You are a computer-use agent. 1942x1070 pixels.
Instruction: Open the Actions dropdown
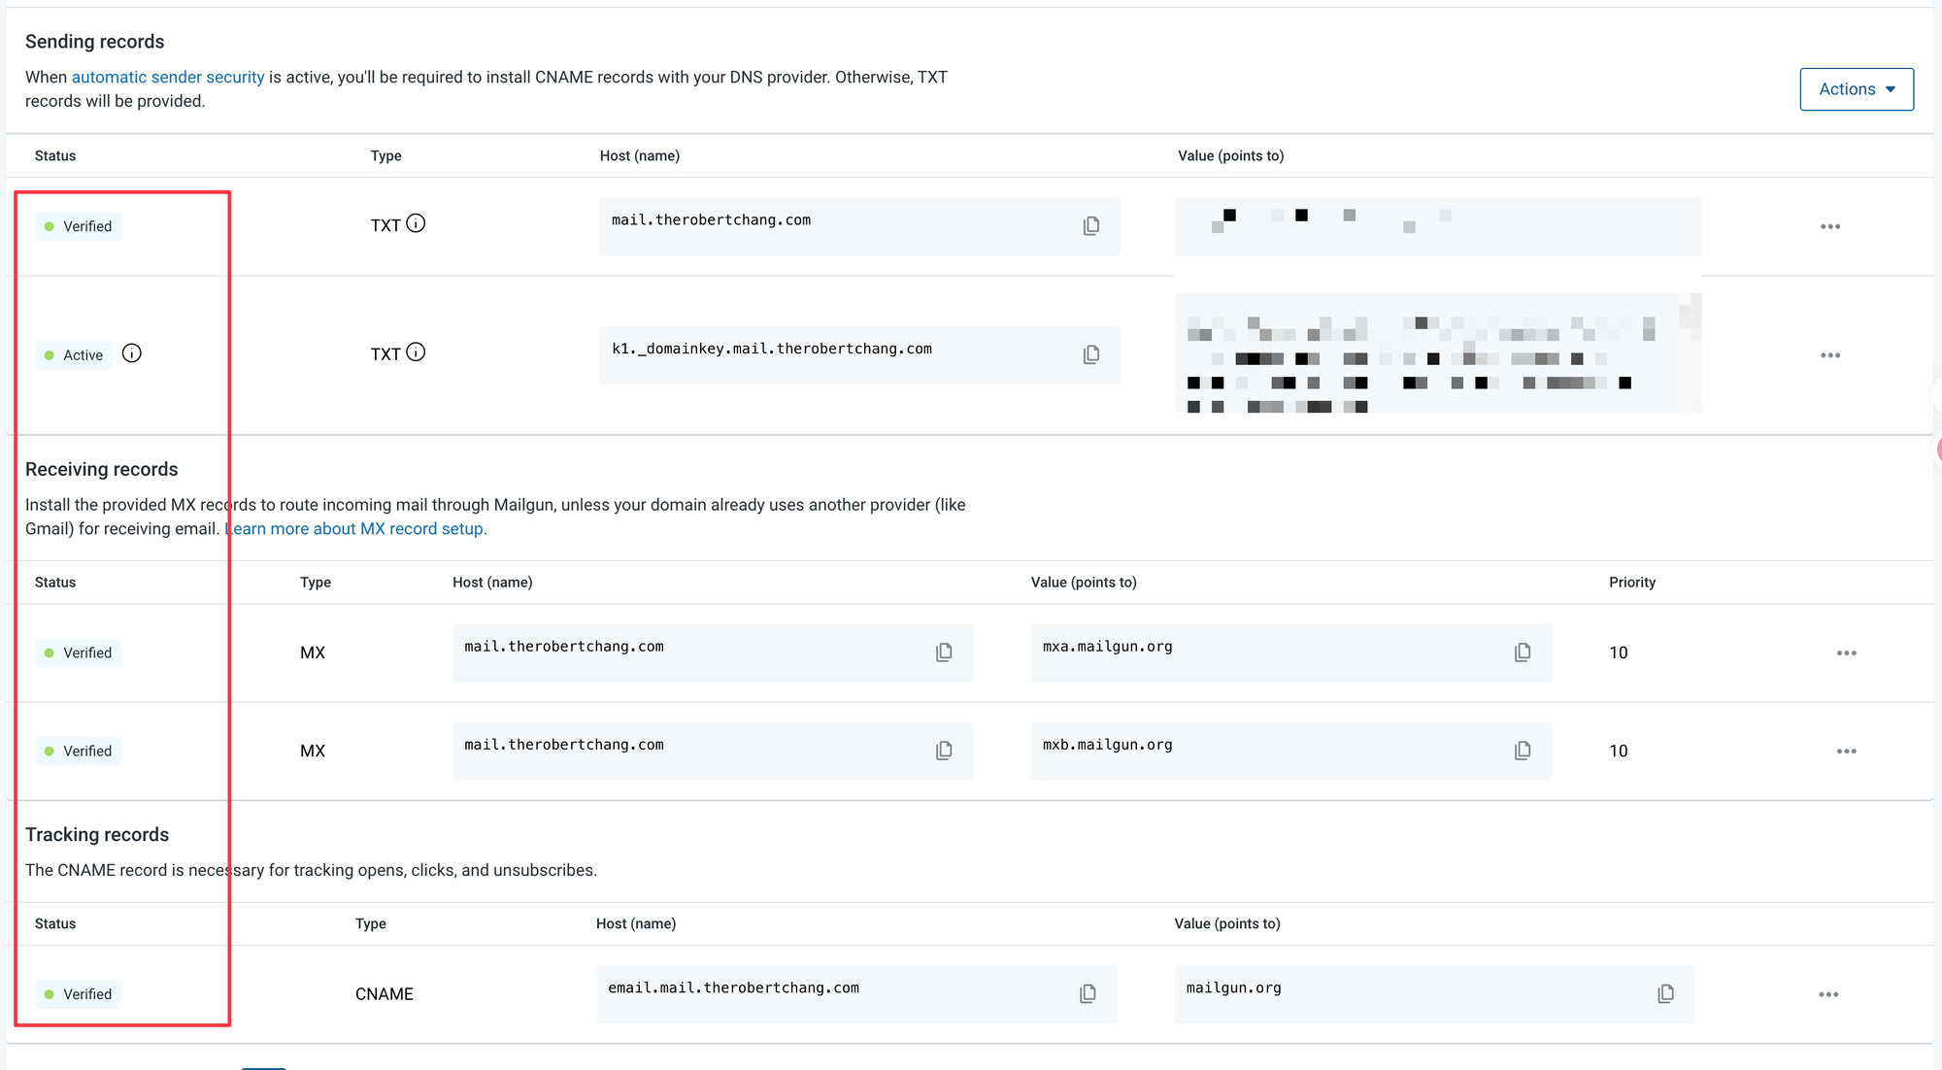pos(1856,89)
